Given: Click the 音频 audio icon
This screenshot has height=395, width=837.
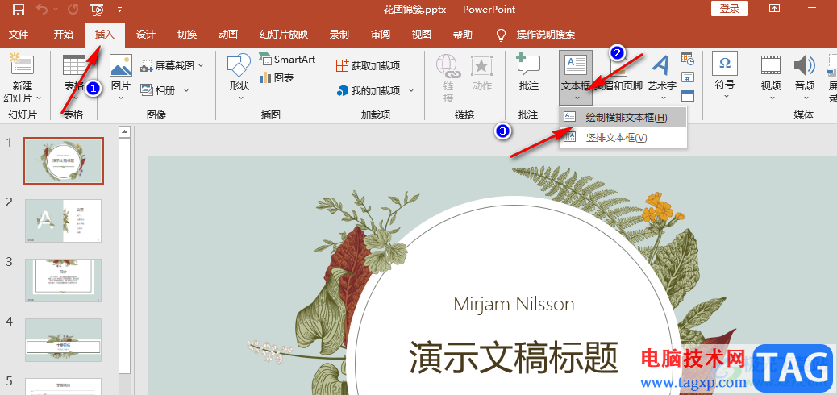Looking at the screenshot, I should [x=805, y=65].
